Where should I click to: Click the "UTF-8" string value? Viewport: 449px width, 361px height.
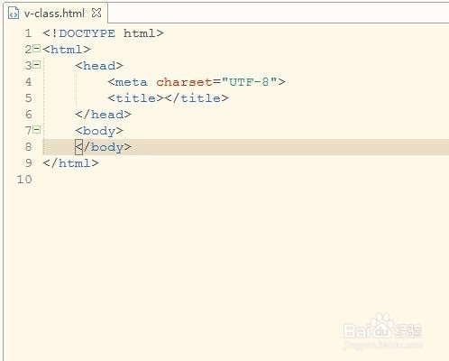pos(249,82)
